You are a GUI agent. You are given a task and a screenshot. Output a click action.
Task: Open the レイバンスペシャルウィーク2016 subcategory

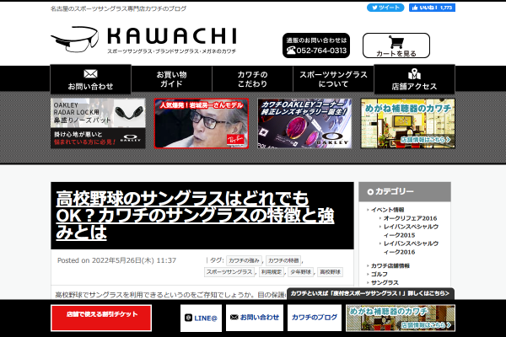411,248
